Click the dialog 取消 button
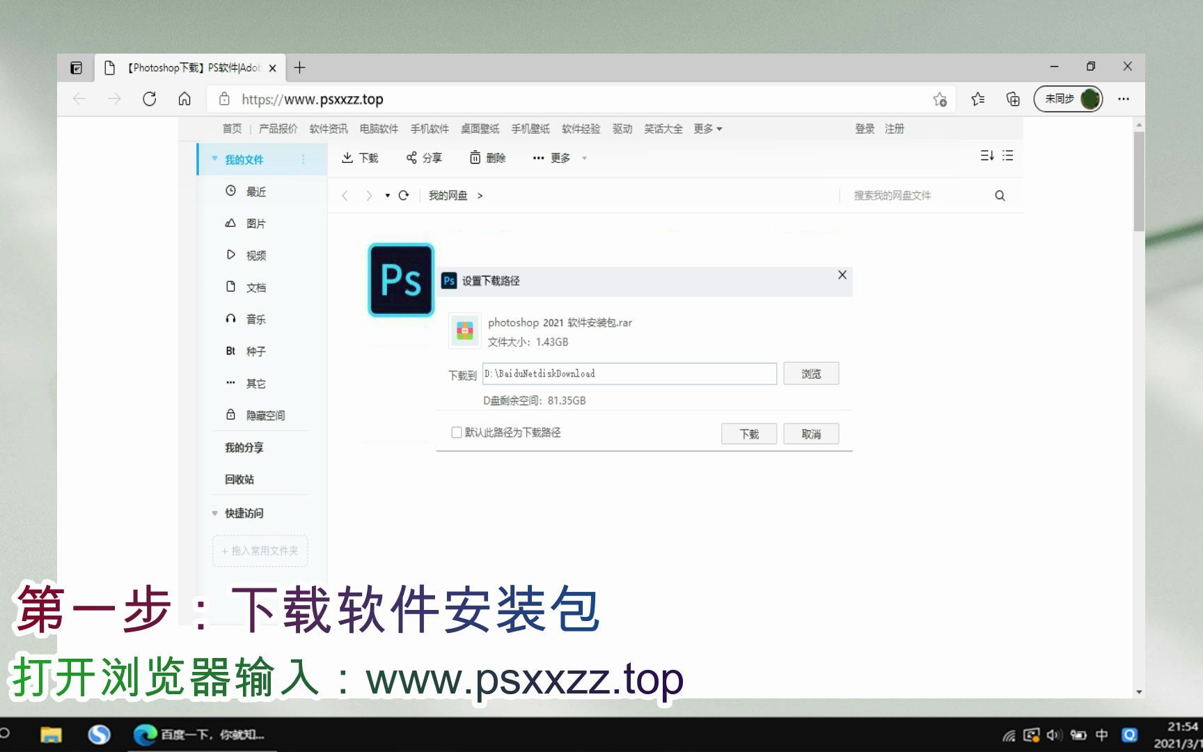This screenshot has width=1203, height=752. pos(811,434)
